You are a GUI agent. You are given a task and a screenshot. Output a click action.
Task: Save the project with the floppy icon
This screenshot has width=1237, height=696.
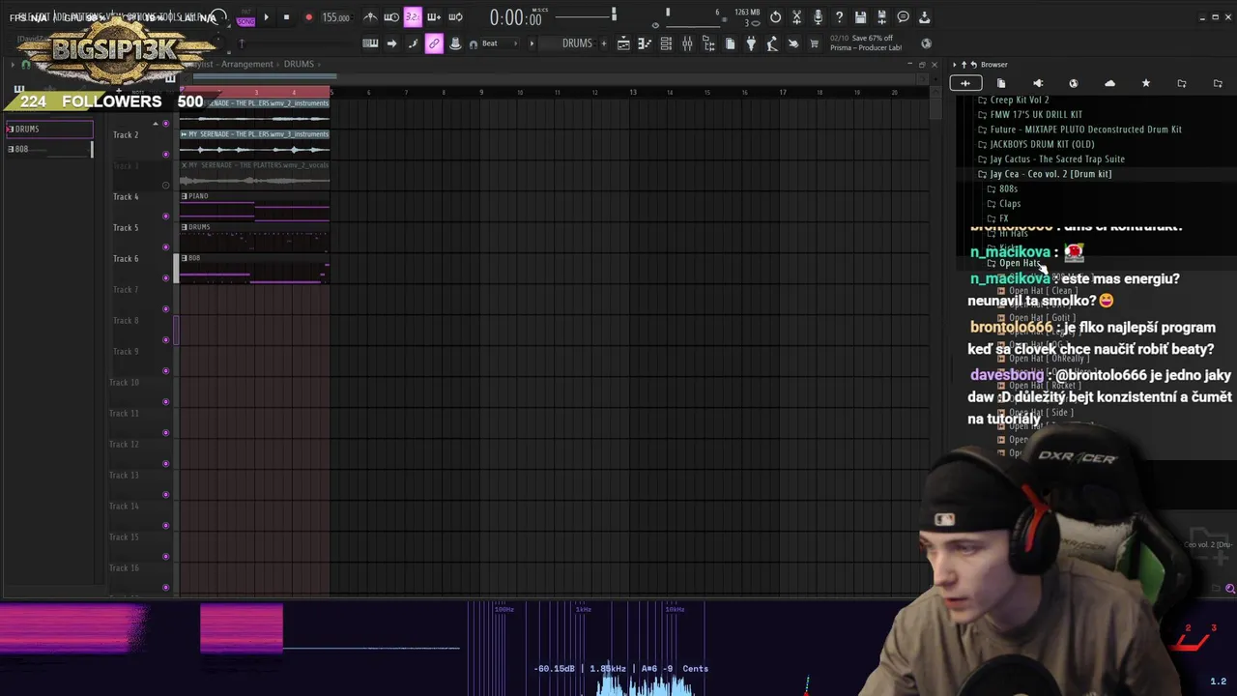tap(860, 17)
